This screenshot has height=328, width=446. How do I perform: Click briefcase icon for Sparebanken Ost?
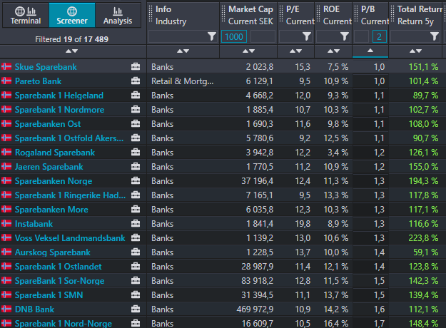(x=136, y=123)
